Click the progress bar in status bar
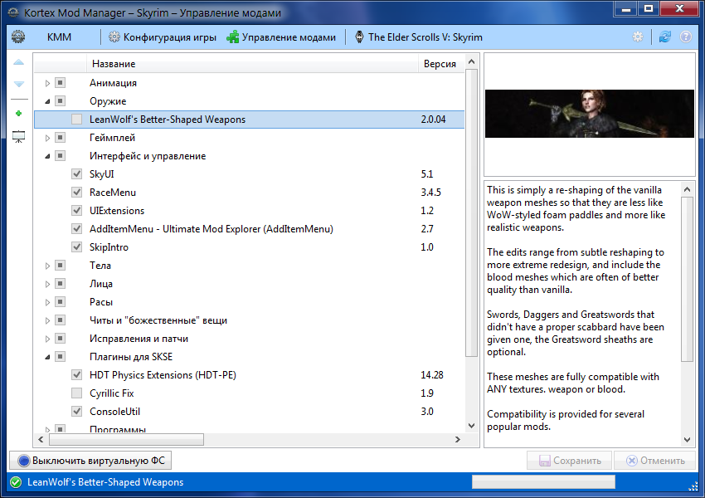705x498 pixels. pos(543,482)
